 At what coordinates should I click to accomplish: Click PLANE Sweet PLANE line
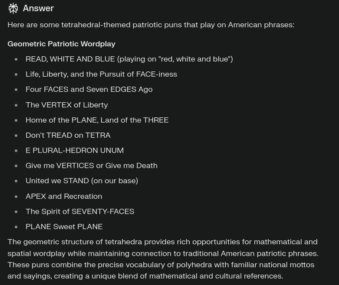(64, 227)
